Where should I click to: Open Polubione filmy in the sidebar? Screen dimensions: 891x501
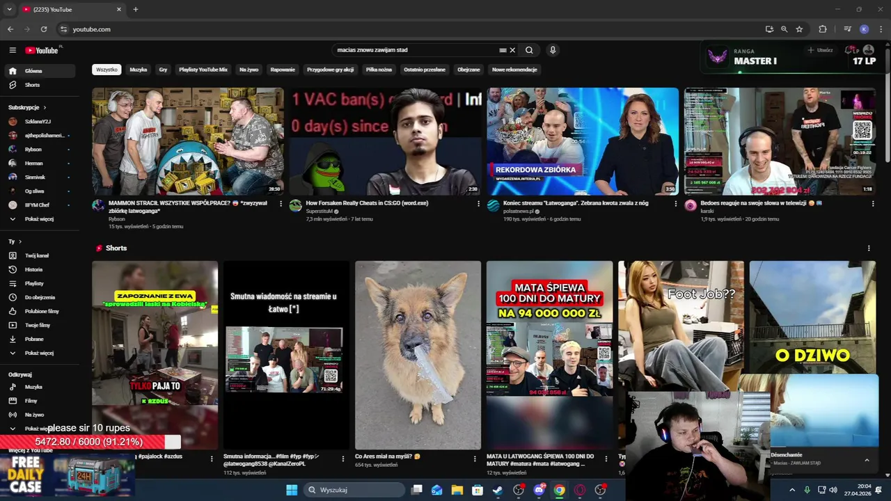pos(40,311)
